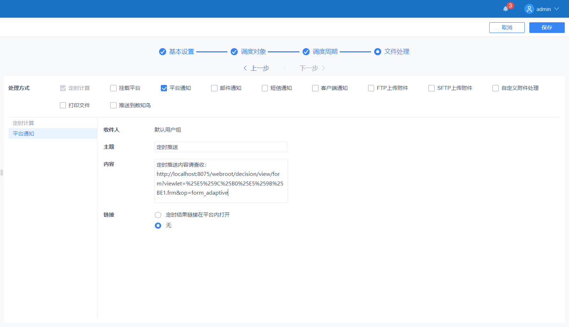Enable the 挂载平台 checkbox
Image resolution: width=569 pixels, height=327 pixels.
[x=113, y=88]
